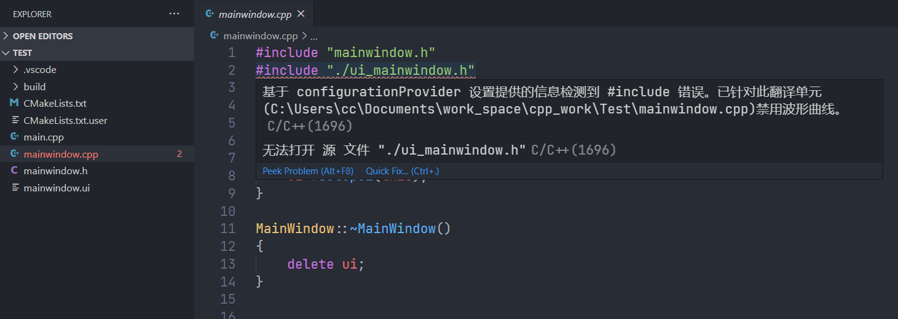This screenshot has width=898, height=319.
Task: Open CMakeLists.txt in the explorer
Action: coord(97,104)
